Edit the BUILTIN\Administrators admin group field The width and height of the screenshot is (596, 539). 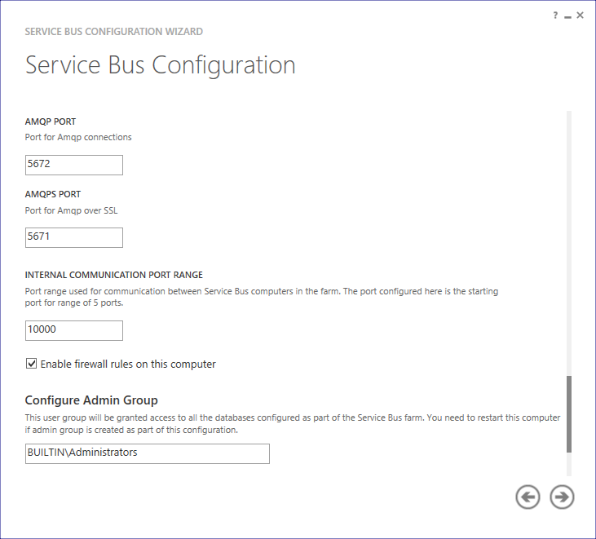148,453
